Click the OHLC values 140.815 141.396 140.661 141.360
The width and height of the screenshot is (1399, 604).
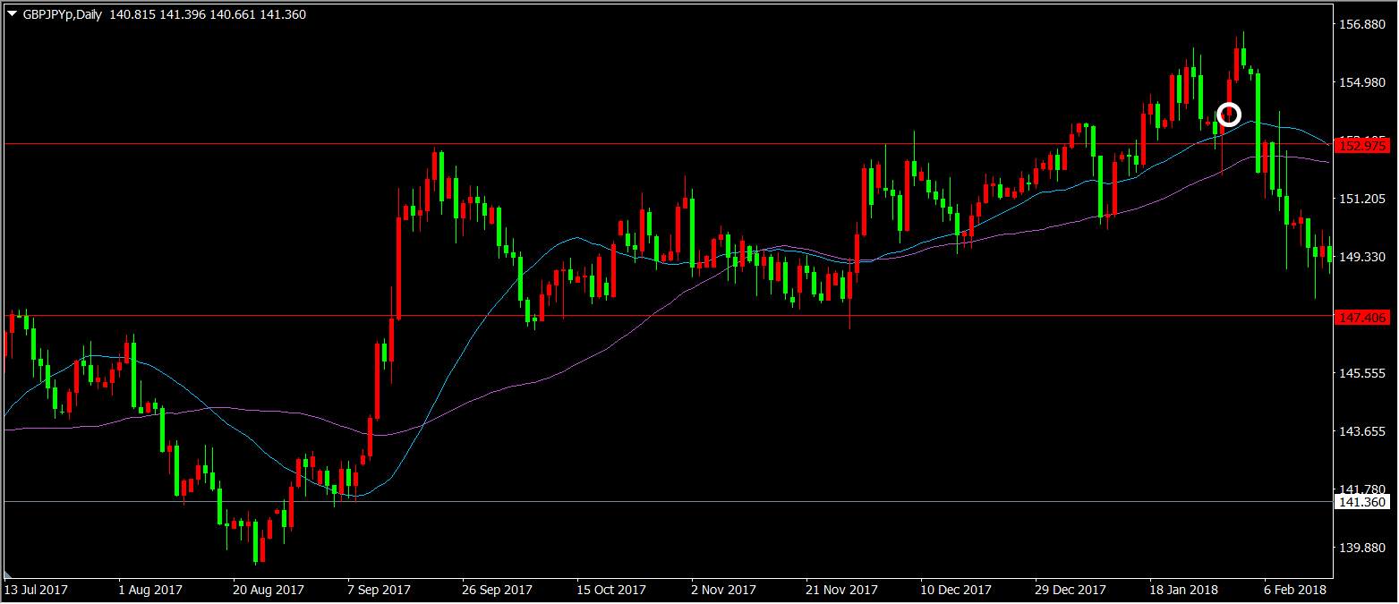[208, 14]
